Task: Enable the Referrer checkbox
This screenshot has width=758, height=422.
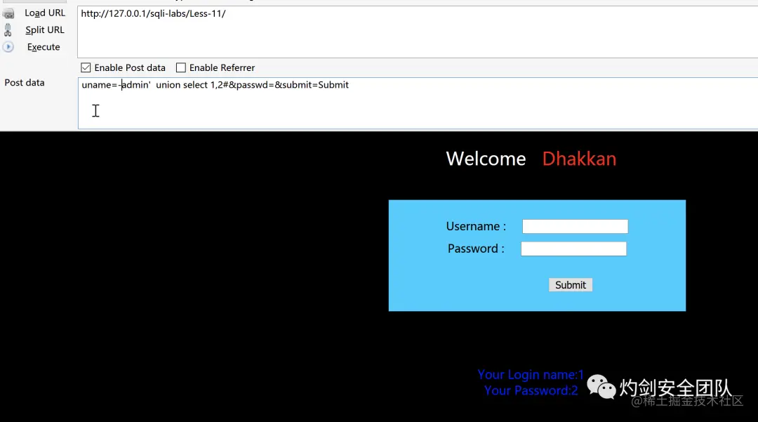Action: 181,67
